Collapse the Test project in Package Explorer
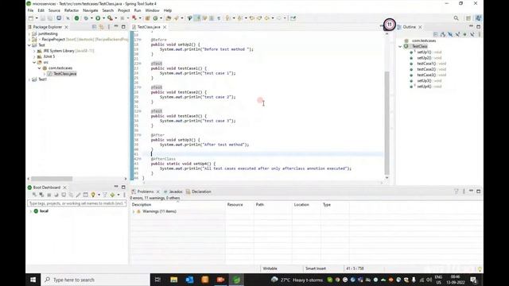The width and height of the screenshot is (509, 286). (29, 45)
